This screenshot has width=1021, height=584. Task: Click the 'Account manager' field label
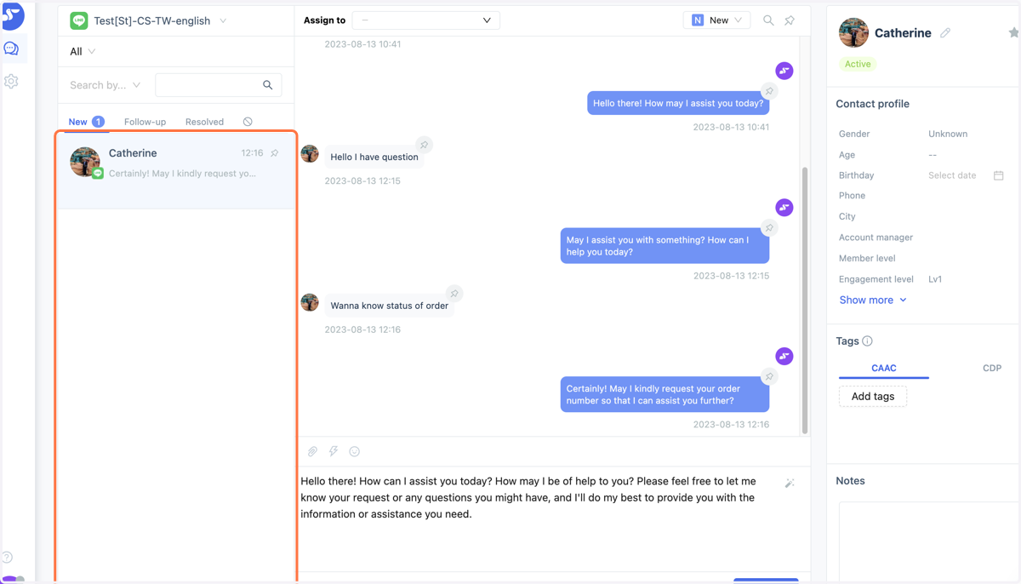pyautogui.click(x=876, y=238)
